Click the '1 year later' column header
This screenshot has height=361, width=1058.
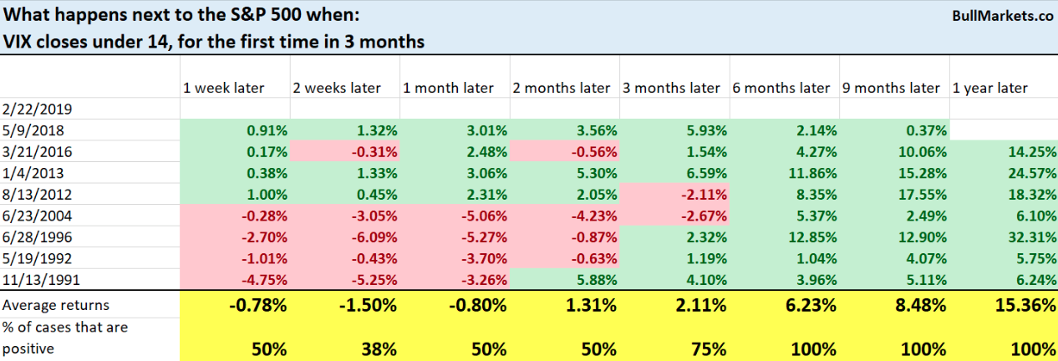coord(989,88)
